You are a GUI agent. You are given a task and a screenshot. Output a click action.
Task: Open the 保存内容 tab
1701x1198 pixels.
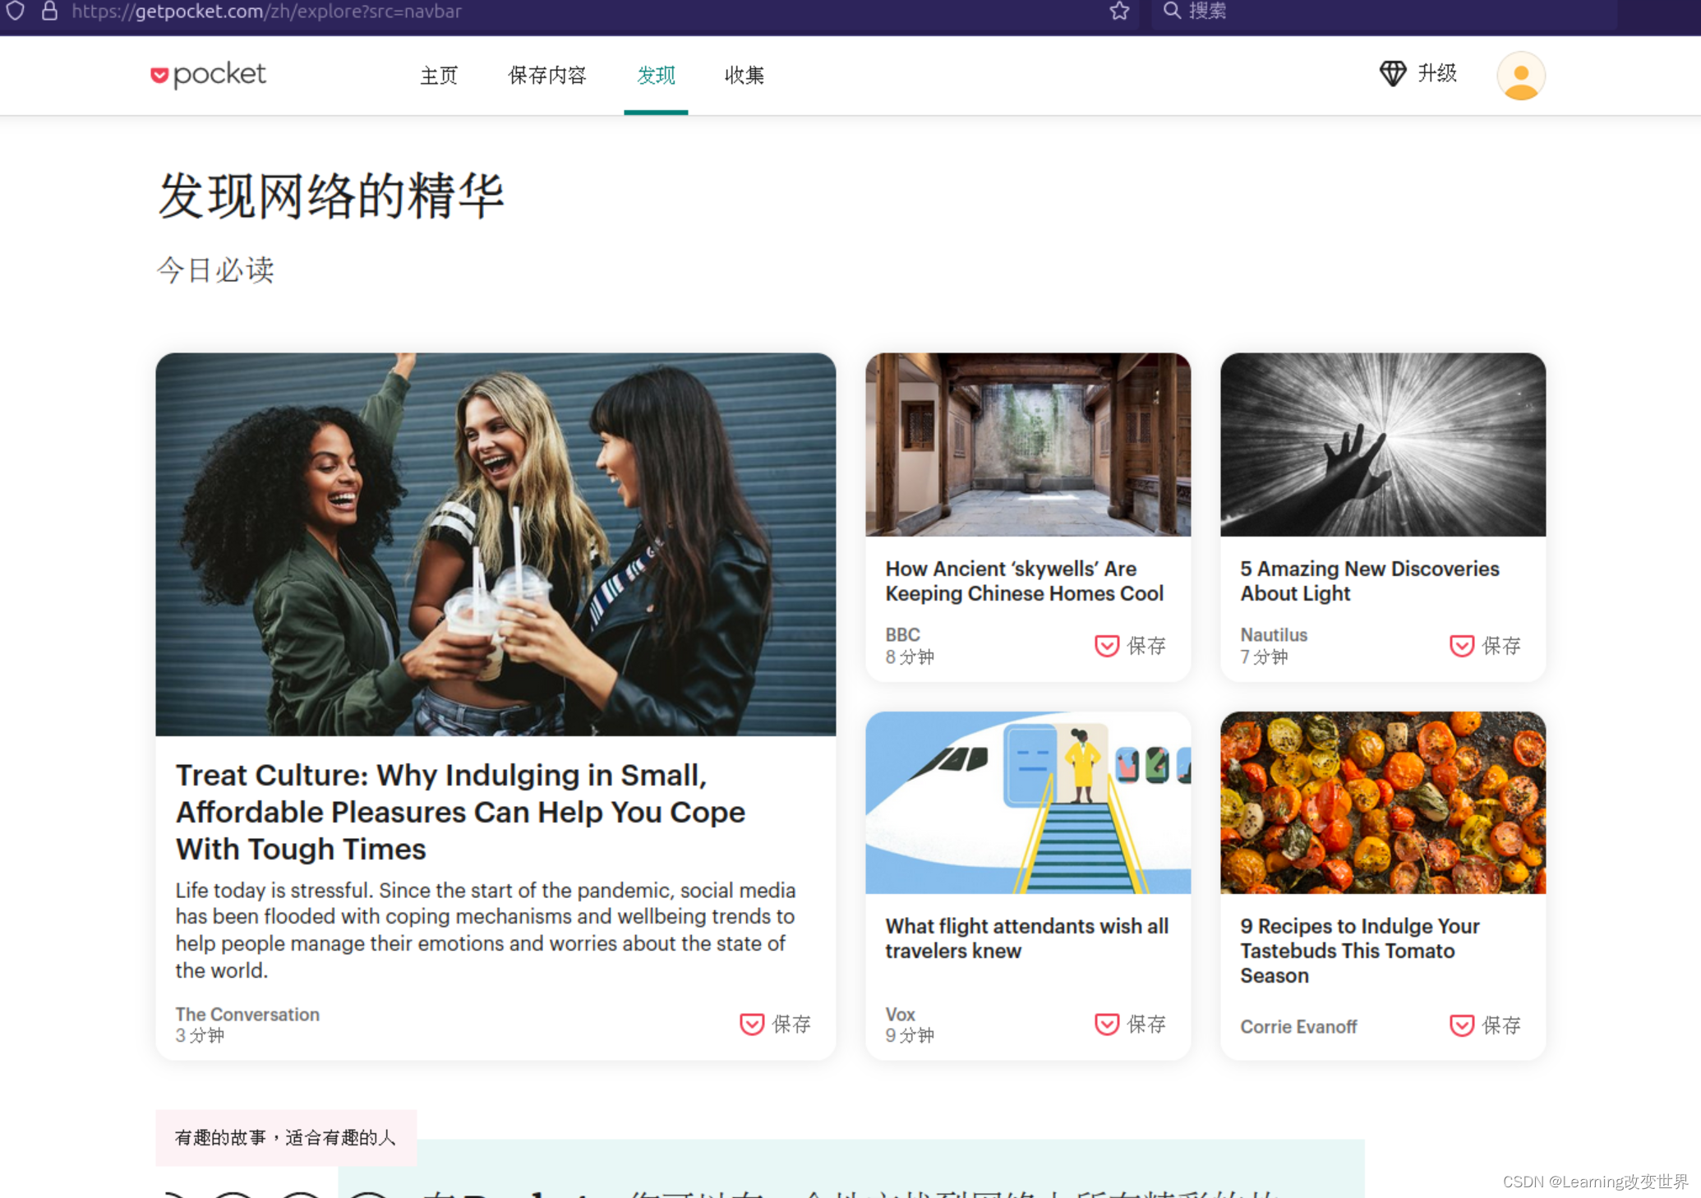point(547,76)
